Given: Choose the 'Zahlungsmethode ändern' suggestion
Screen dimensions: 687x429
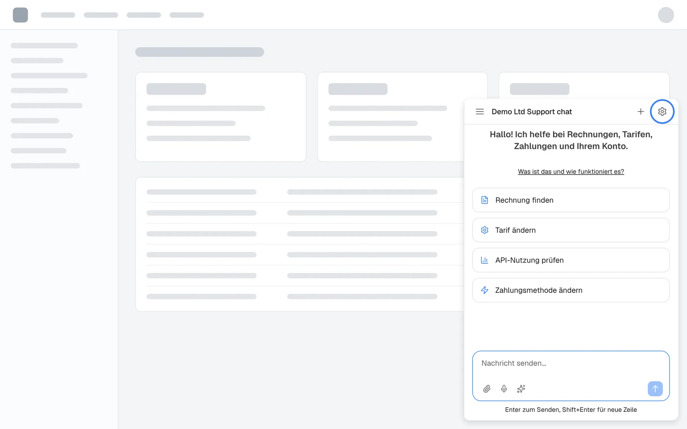Looking at the screenshot, I should [571, 290].
